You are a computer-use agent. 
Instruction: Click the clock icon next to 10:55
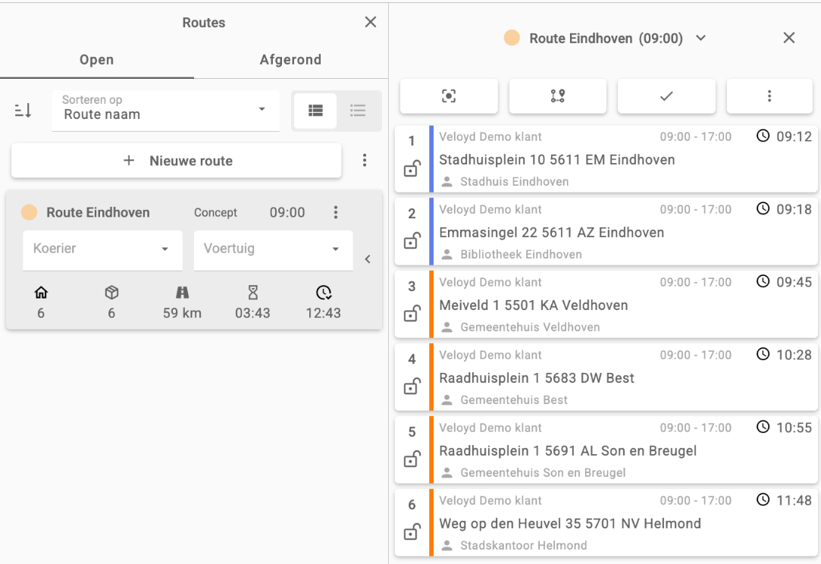tap(763, 428)
